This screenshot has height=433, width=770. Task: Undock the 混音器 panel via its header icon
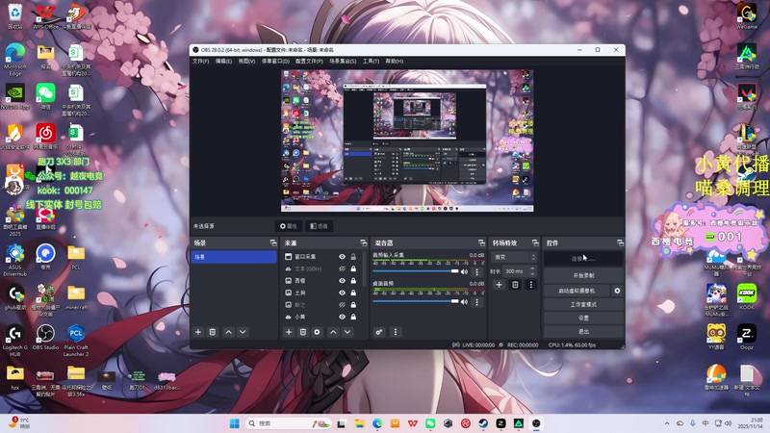click(x=480, y=242)
